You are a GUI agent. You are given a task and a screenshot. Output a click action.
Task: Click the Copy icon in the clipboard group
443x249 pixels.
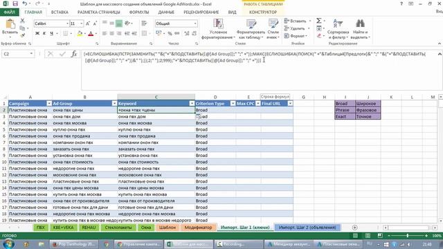pyautogui.click(x=22, y=28)
